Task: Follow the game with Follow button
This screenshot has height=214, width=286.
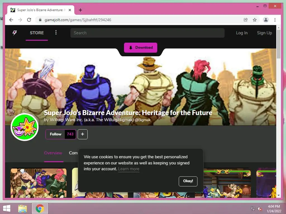Action: 56,134
